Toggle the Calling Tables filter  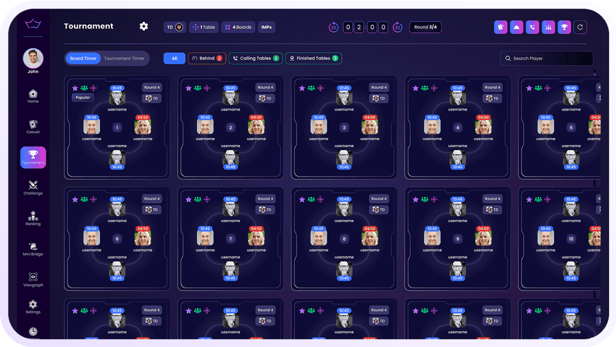point(255,58)
